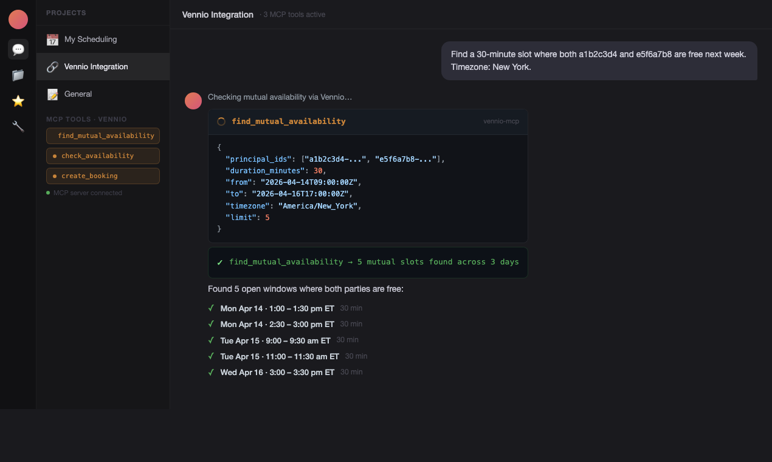
Task: Click the America/New_York timezone value
Action: click(318, 205)
